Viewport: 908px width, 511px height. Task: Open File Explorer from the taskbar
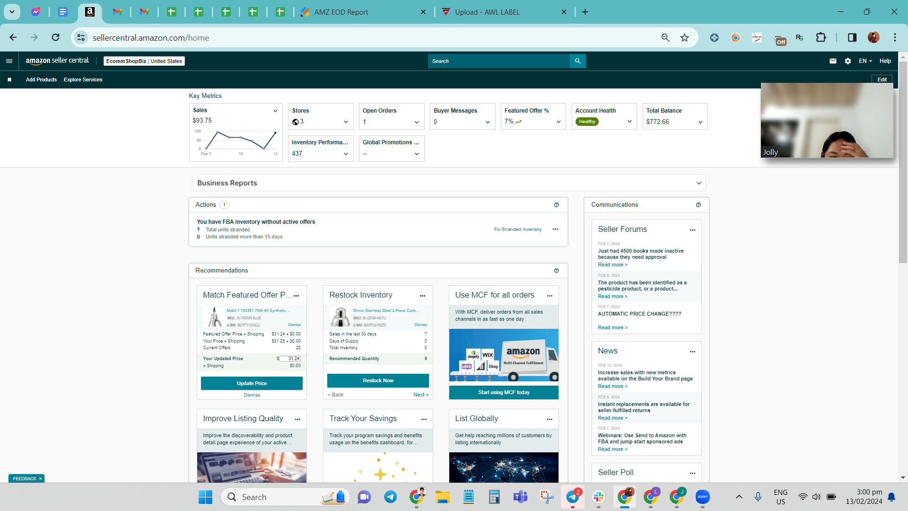443,497
